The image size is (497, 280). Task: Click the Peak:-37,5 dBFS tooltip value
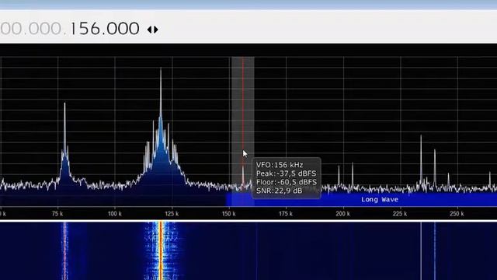[286, 173]
